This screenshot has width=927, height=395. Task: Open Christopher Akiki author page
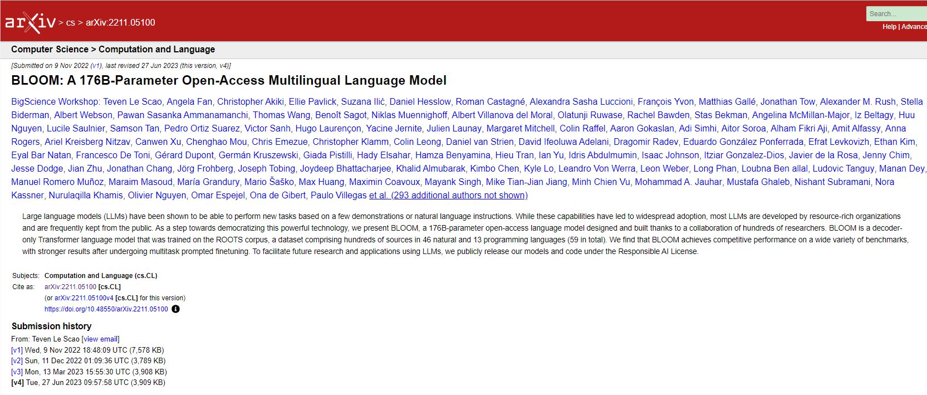pyautogui.click(x=251, y=101)
